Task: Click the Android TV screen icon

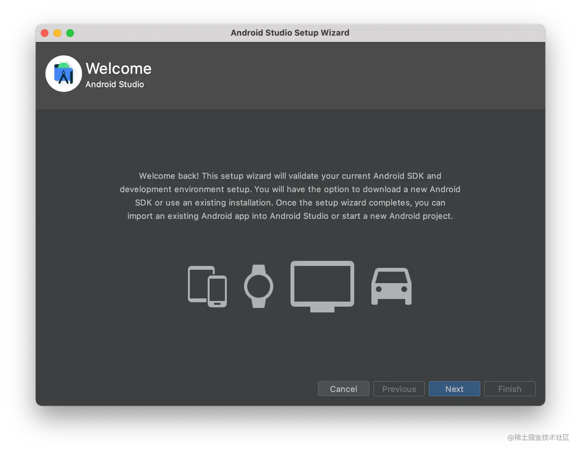Action: tap(322, 286)
